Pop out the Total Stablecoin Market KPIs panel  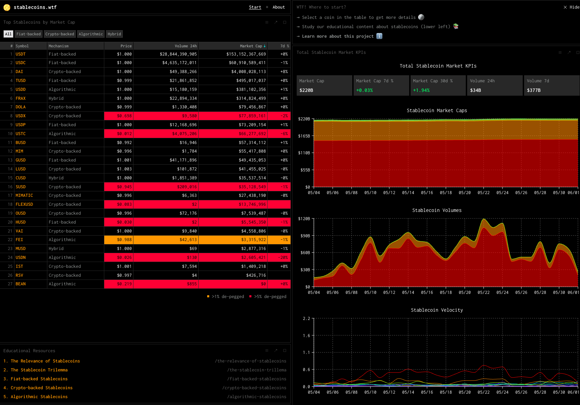tap(569, 52)
